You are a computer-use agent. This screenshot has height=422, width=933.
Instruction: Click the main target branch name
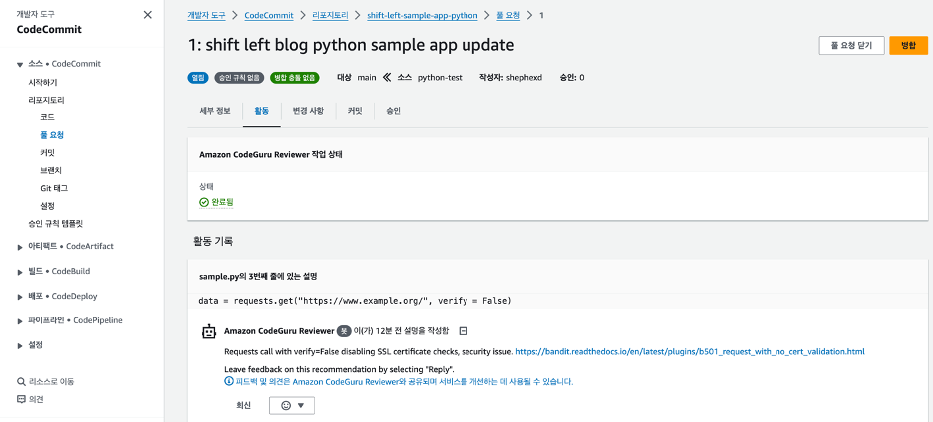(x=367, y=78)
